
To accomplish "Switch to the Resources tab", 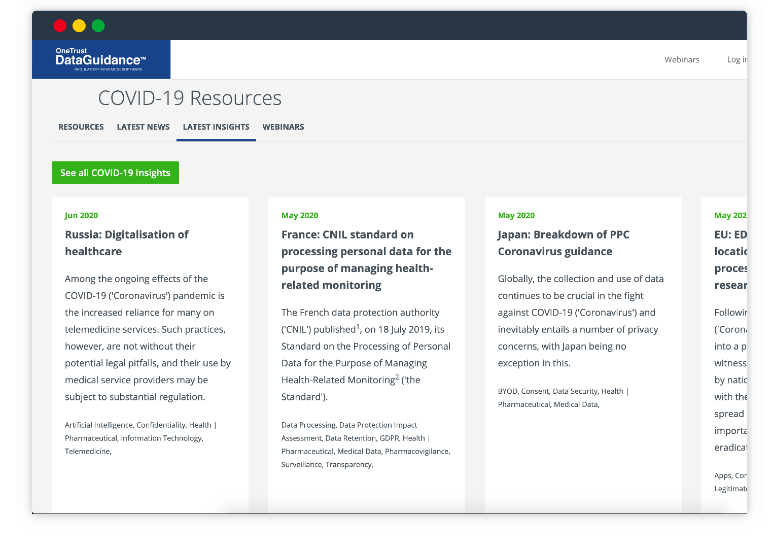I will [x=81, y=127].
